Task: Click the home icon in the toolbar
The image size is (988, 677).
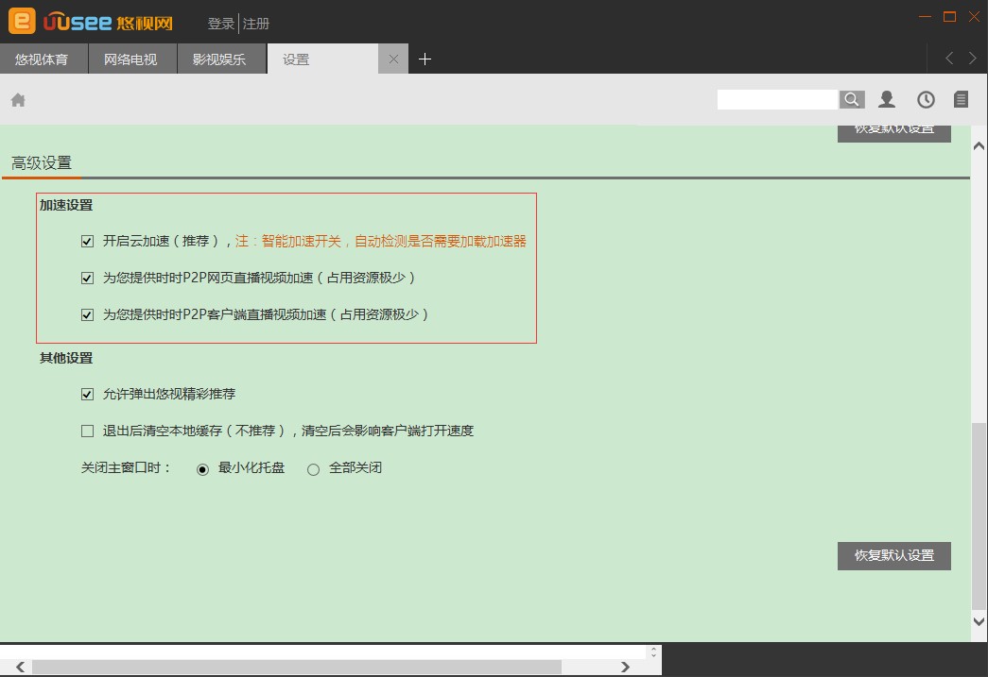Action: [x=18, y=100]
